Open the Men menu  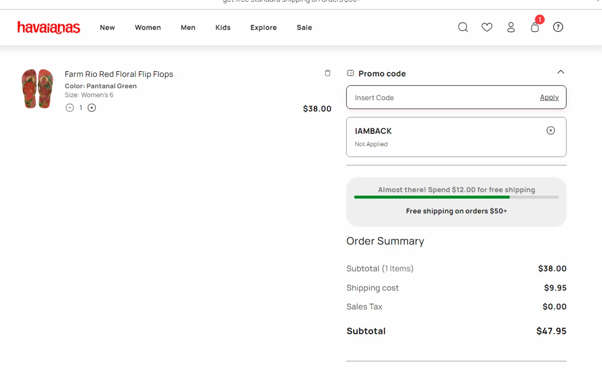188,27
